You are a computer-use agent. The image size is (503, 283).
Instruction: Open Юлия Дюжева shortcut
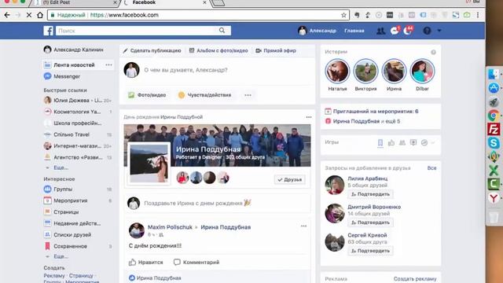coord(77,101)
